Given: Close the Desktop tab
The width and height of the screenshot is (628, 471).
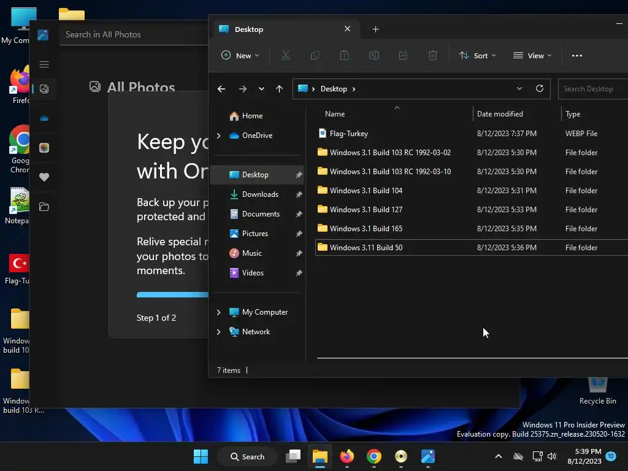Looking at the screenshot, I should [347, 29].
